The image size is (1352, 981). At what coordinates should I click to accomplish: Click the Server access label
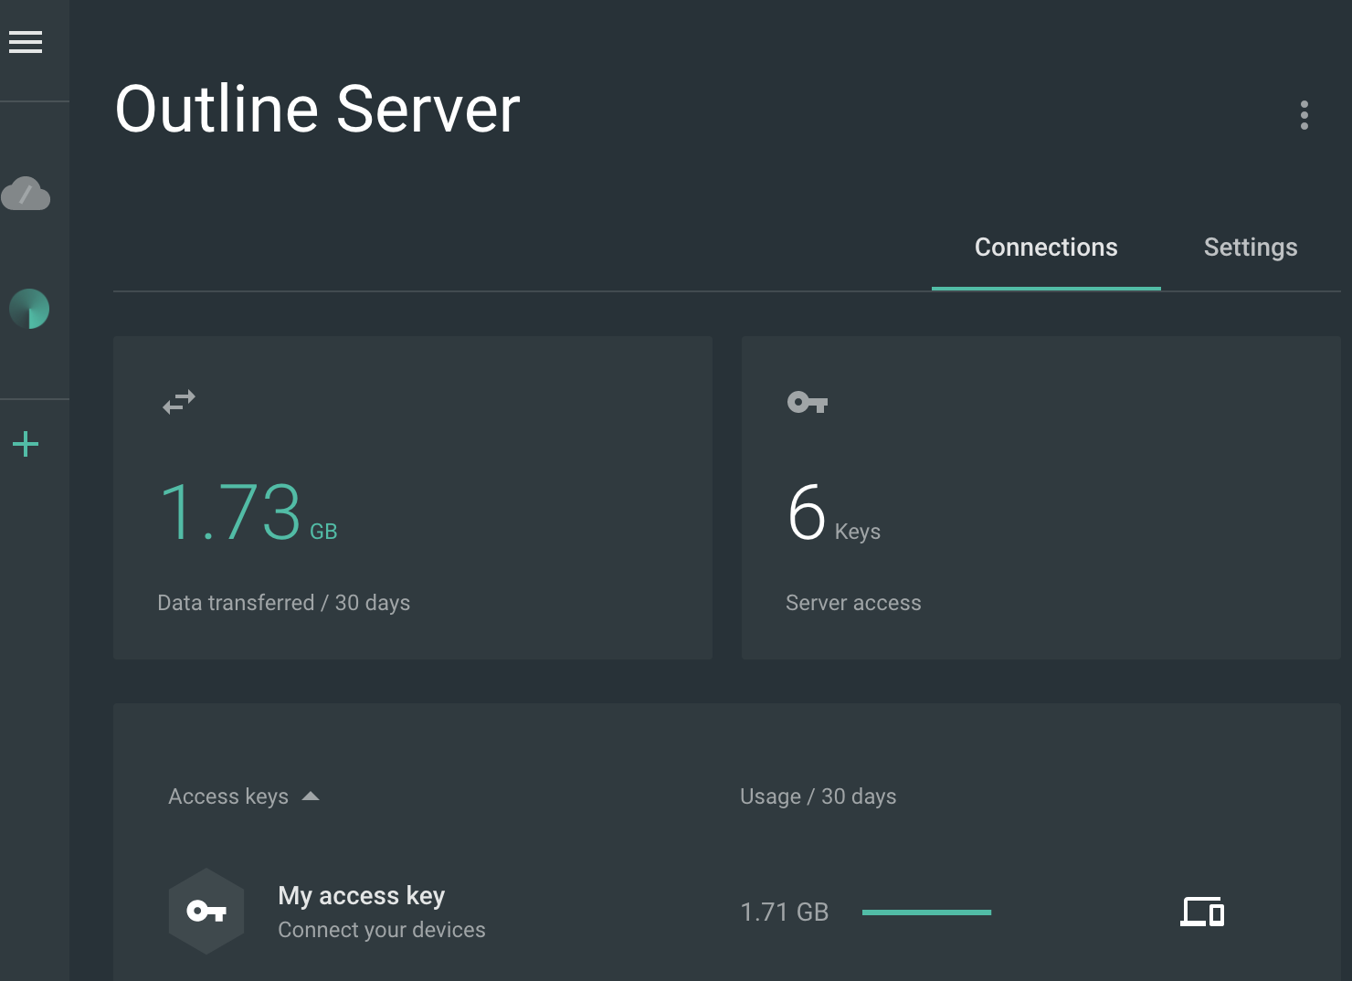853,603
